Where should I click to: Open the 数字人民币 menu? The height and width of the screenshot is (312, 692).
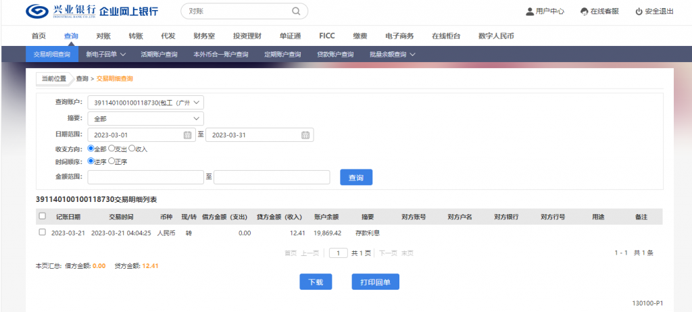495,36
